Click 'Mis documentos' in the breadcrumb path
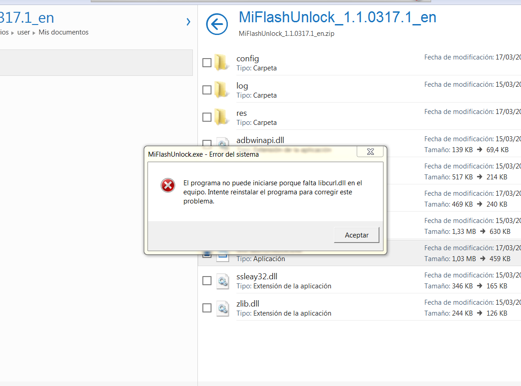The height and width of the screenshot is (386, 521). pyautogui.click(x=64, y=32)
